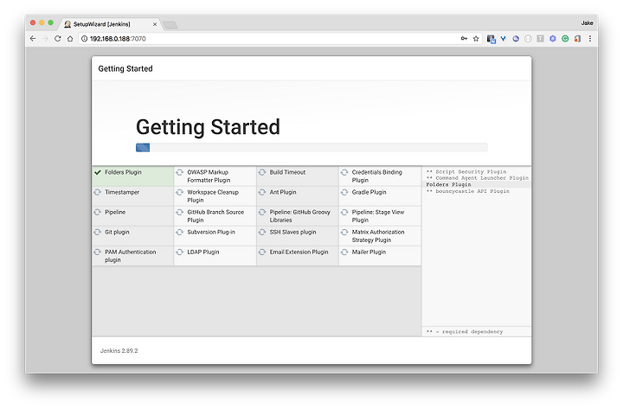Close the SetupWizard [Jenkins] tab
Image resolution: width=623 pixels, height=409 pixels.
pos(155,24)
